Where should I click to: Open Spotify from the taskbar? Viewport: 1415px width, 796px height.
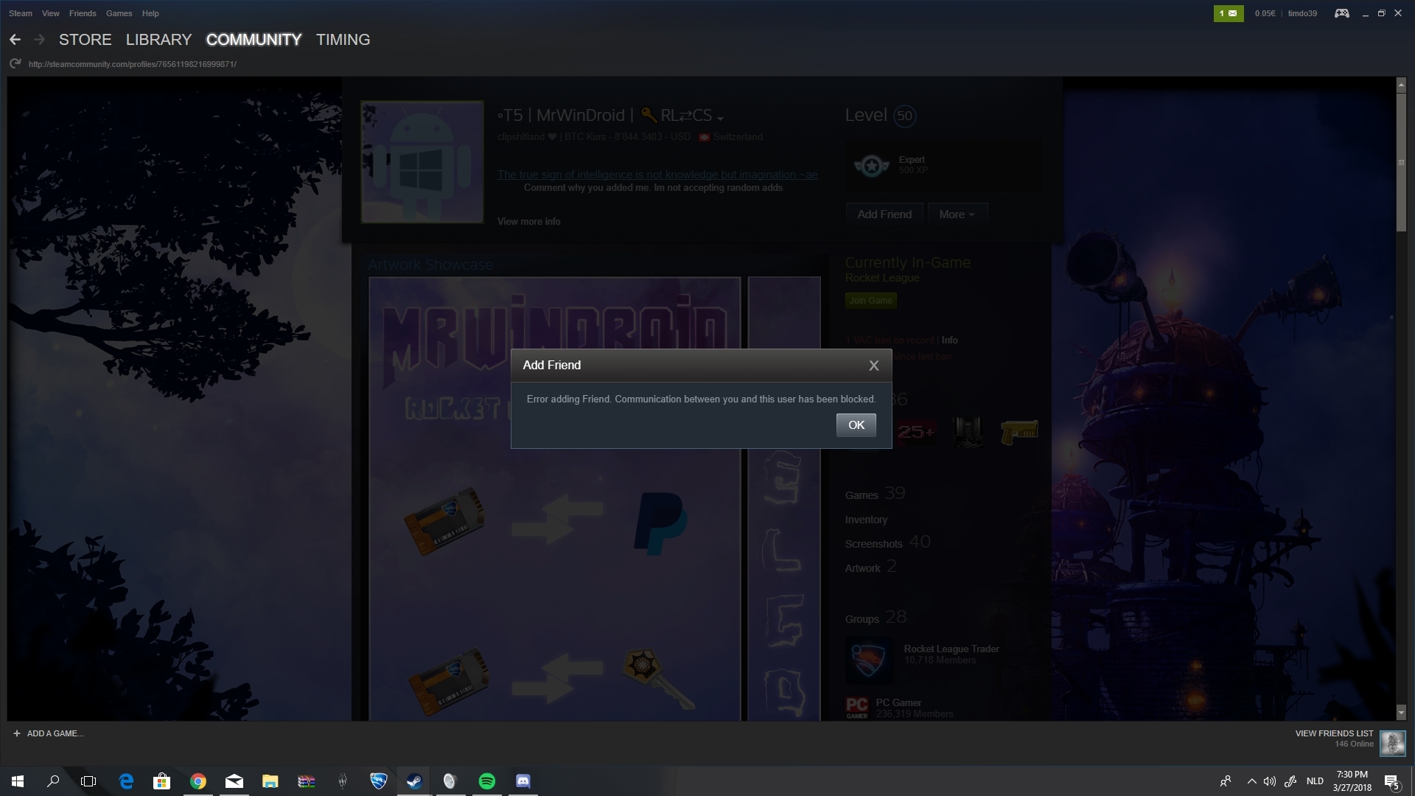pos(486,781)
